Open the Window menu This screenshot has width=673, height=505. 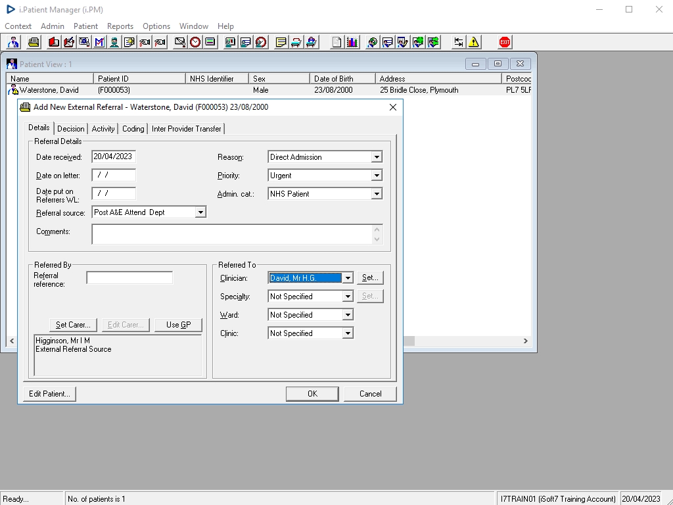pos(194,26)
